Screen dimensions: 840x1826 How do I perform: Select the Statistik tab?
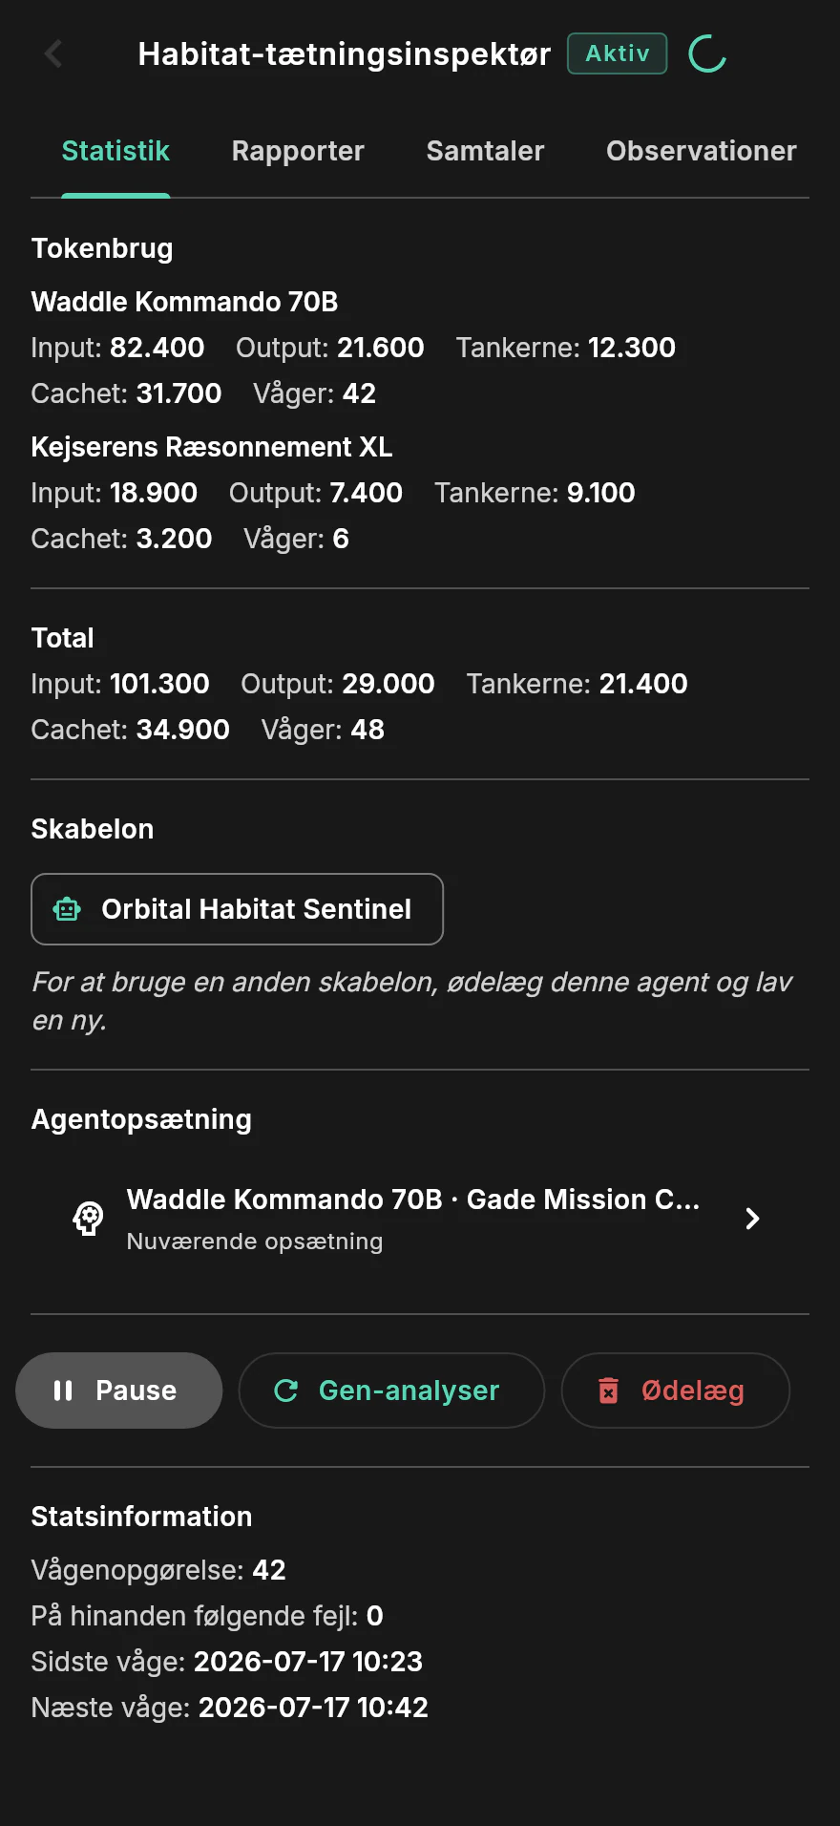(x=115, y=151)
